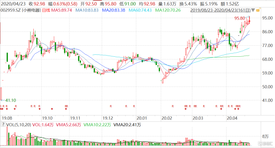Click the change 幅0.63%(0.58) value
The image size is (275, 148).
pos(63,4)
